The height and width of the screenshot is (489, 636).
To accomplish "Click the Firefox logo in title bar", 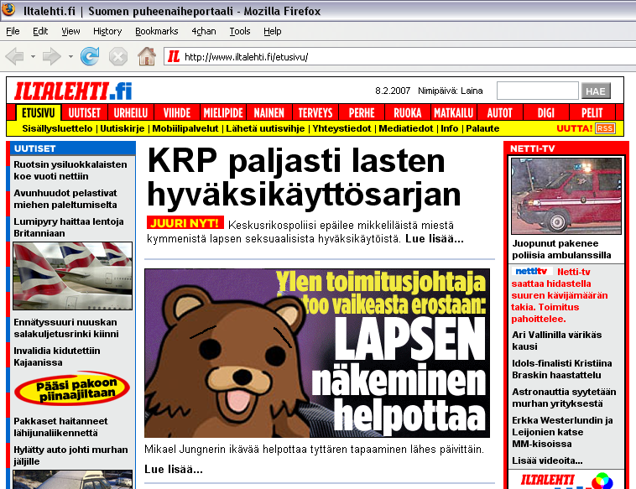I will pyautogui.click(x=8, y=9).
